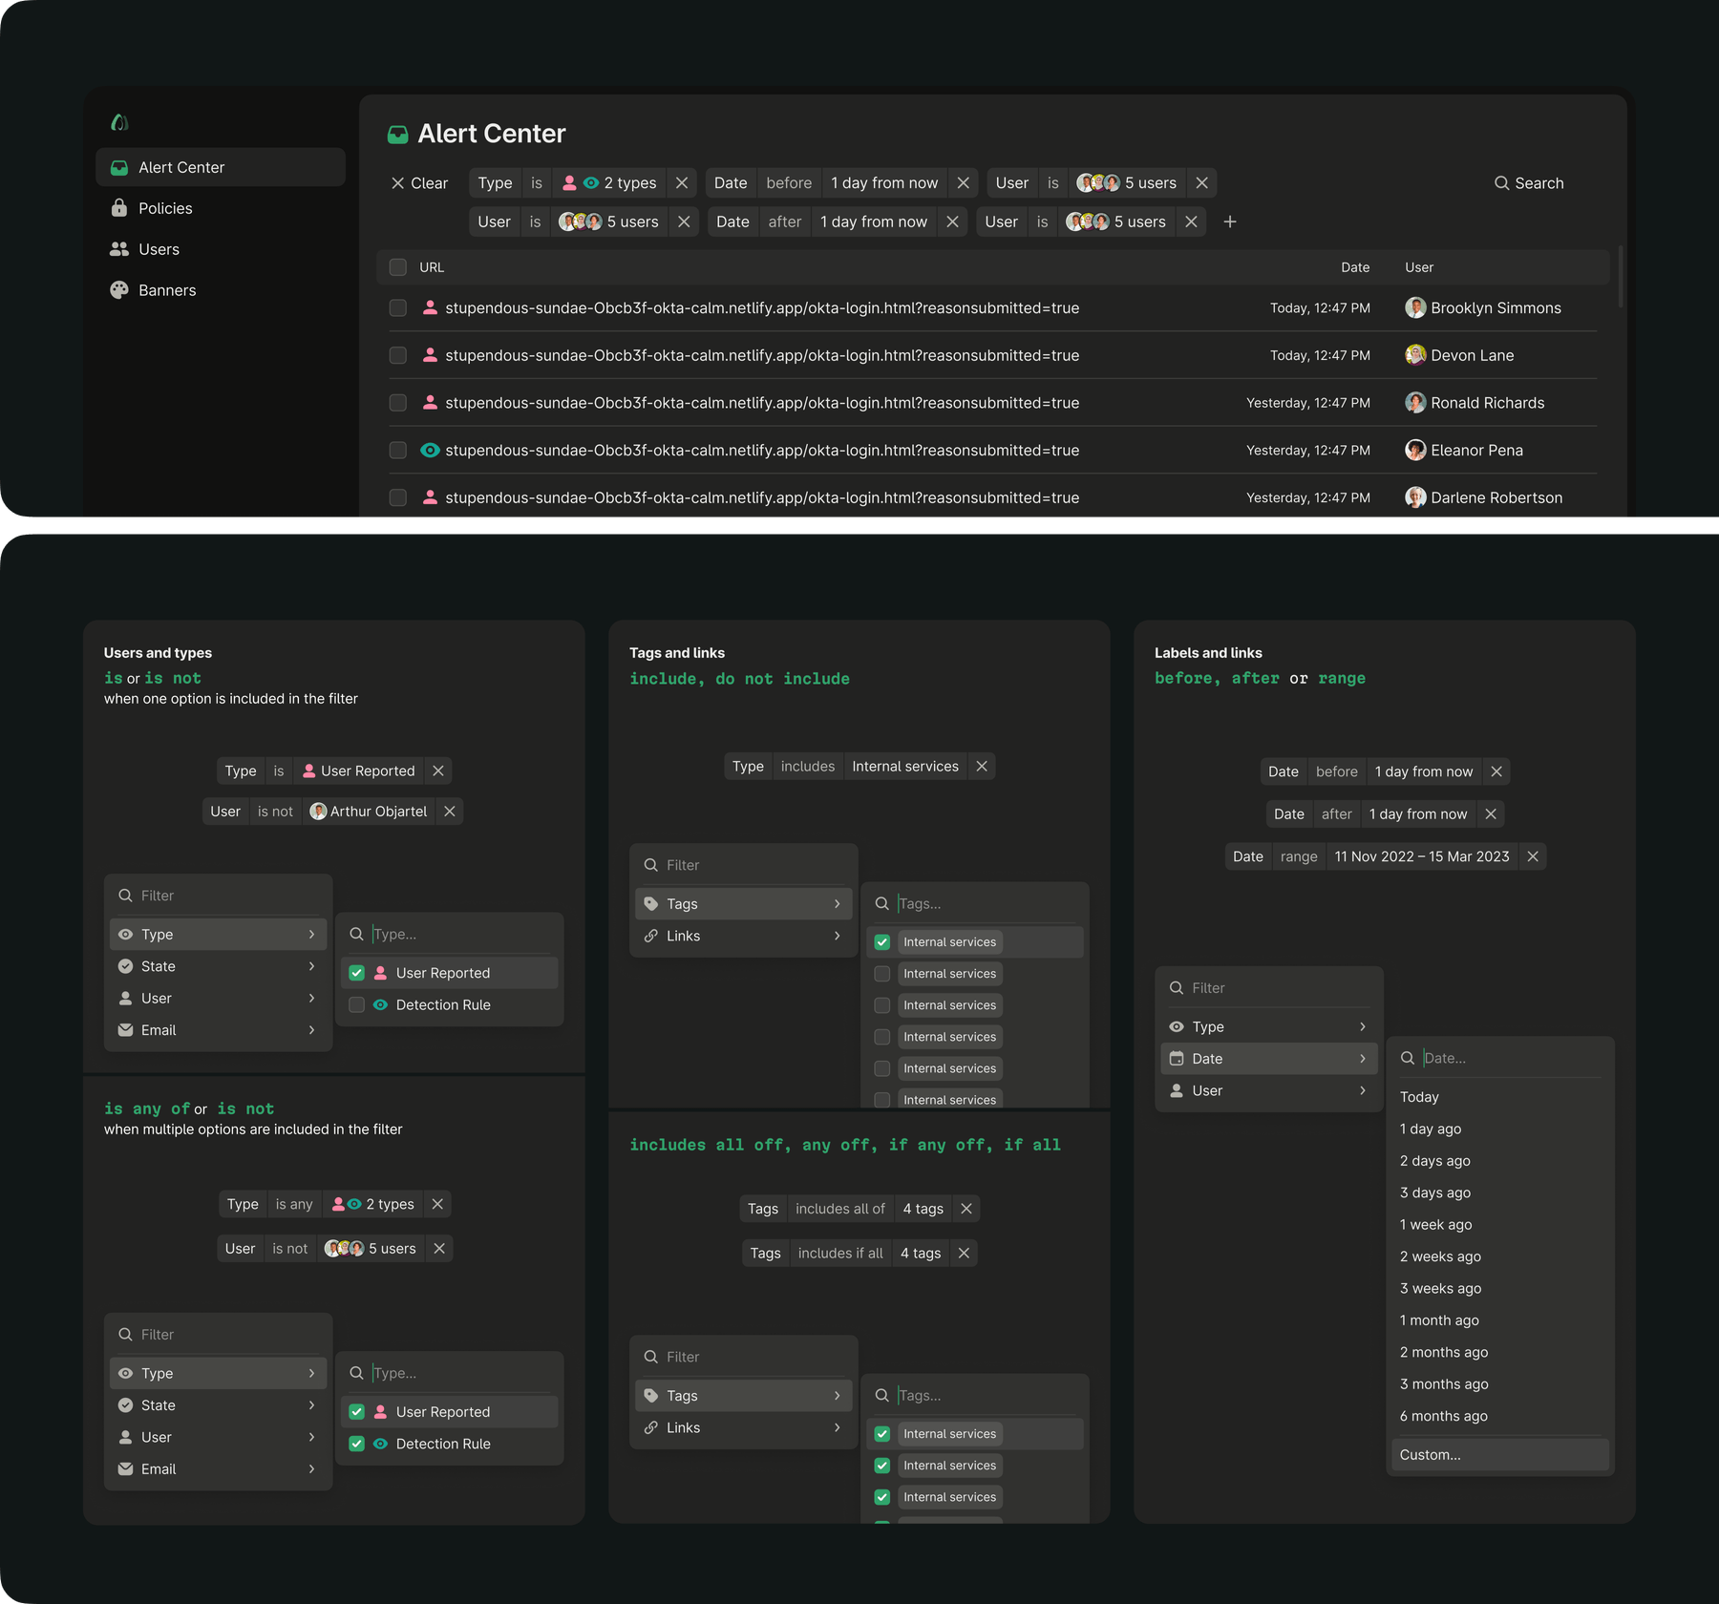Image resolution: width=1719 pixels, height=1604 pixels.
Task: Select the Policies lock icon
Action: [x=118, y=208]
